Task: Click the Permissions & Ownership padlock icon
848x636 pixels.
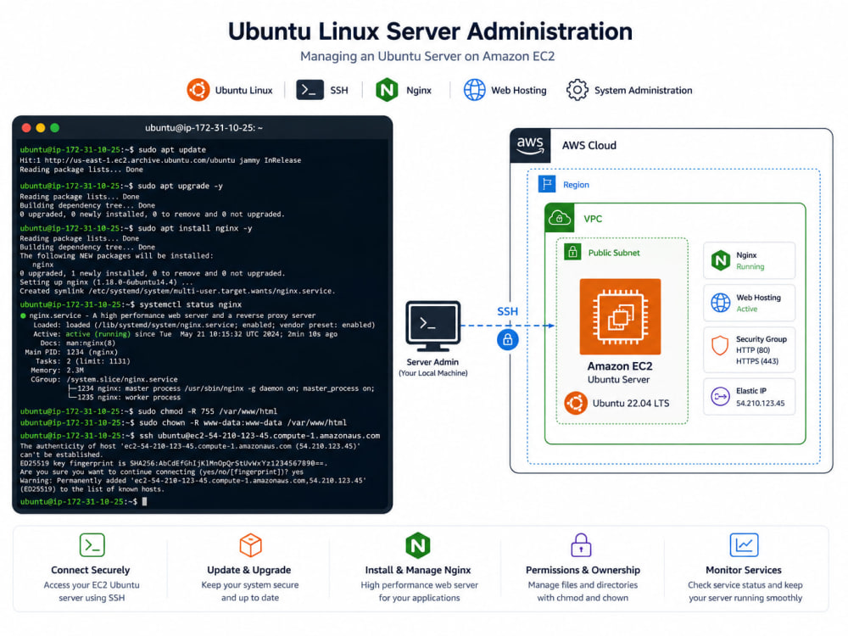Action: [x=582, y=545]
